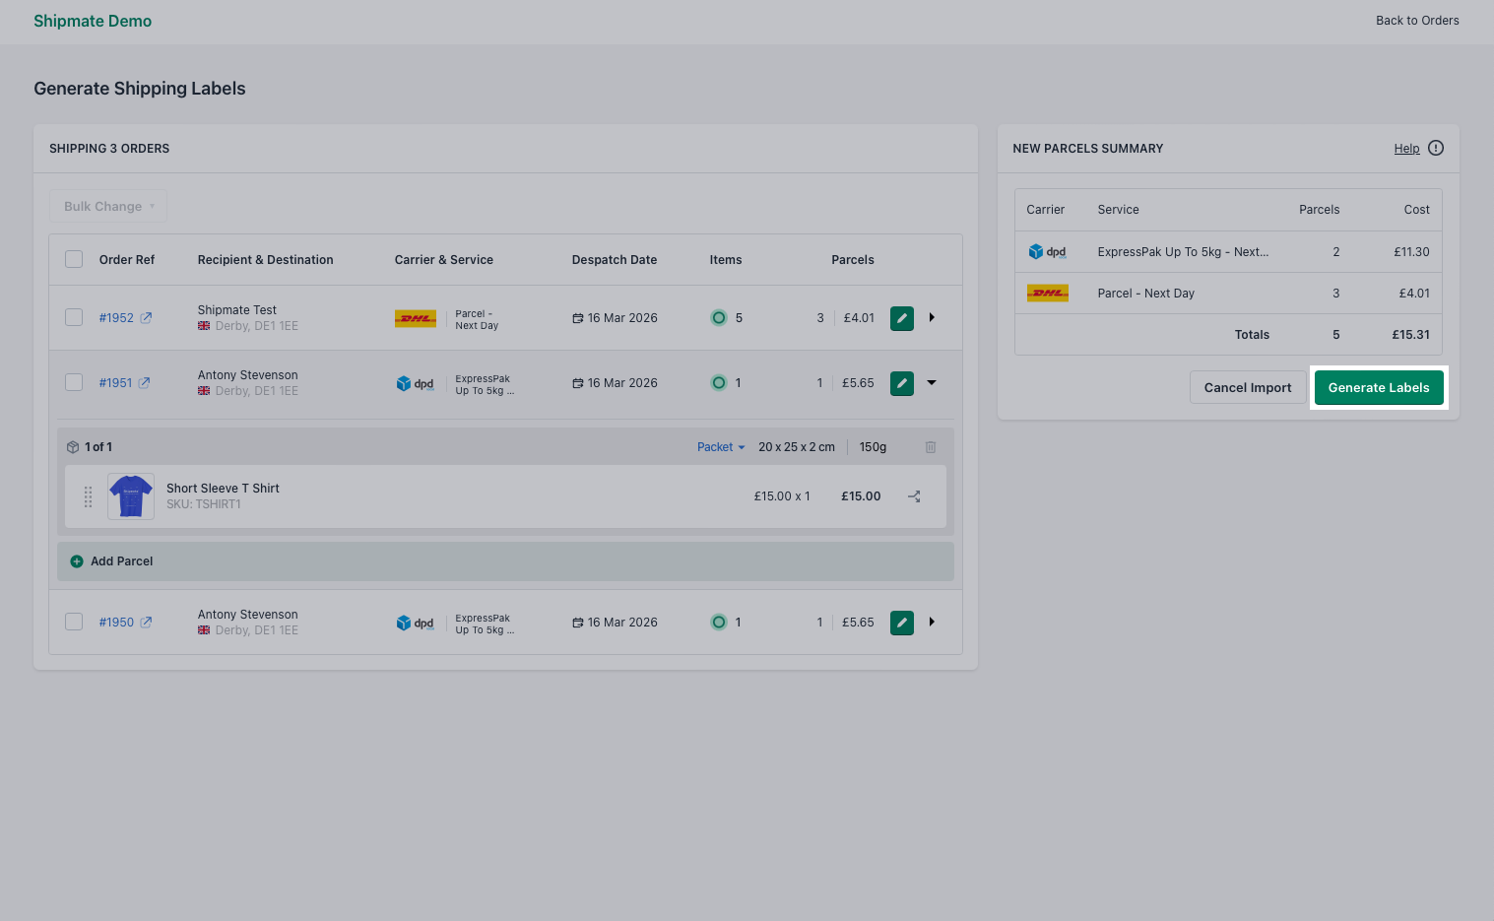Click edit pencil icon for order #1950
This screenshot has height=921, width=1494.
(x=901, y=623)
